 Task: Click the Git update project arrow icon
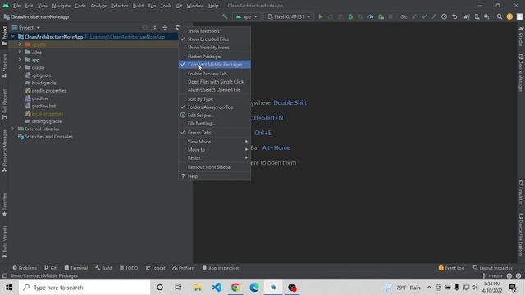[x=414, y=16]
